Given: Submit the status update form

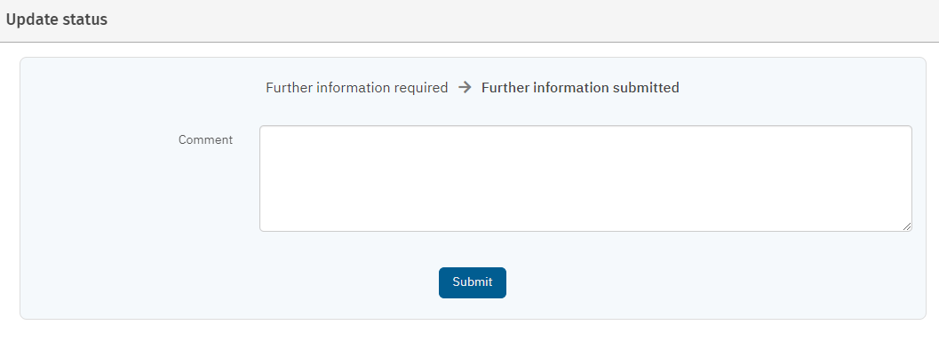Looking at the screenshot, I should coord(473,282).
